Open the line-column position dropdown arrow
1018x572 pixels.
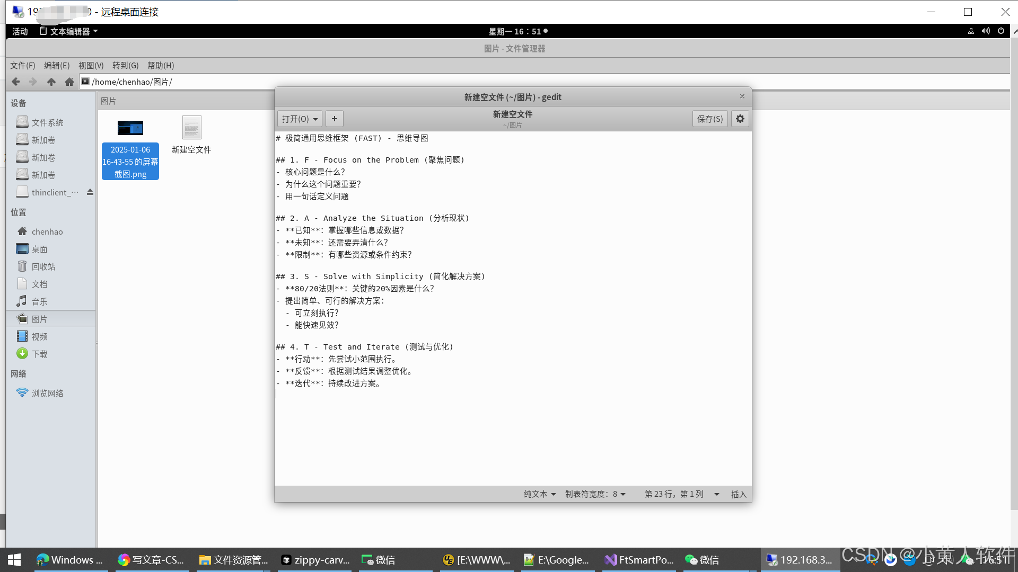(x=717, y=494)
